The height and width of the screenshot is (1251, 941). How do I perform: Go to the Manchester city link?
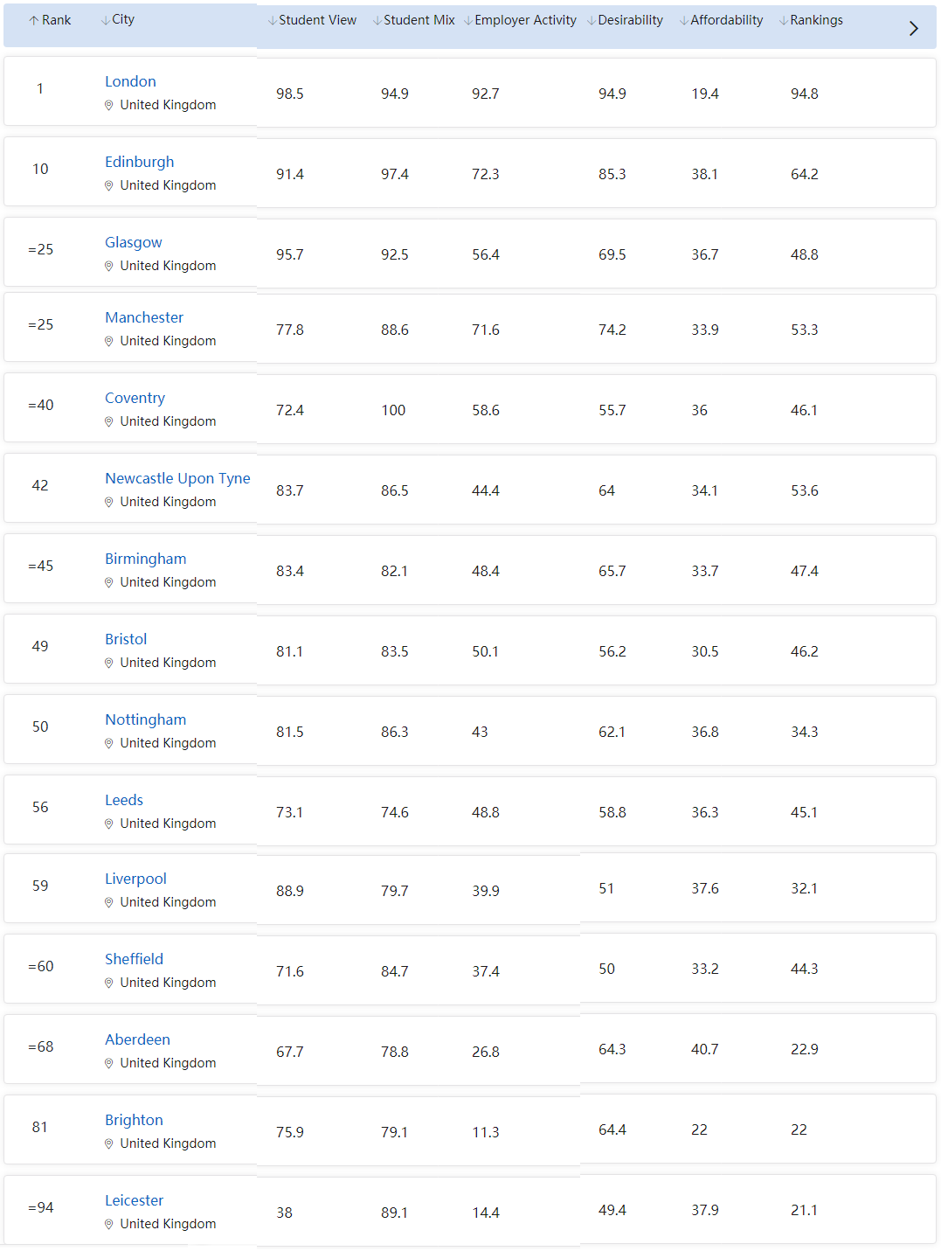click(x=144, y=317)
